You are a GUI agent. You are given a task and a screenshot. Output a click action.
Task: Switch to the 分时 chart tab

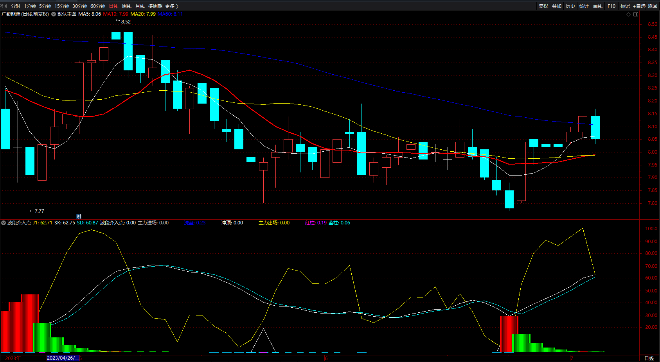(16, 6)
